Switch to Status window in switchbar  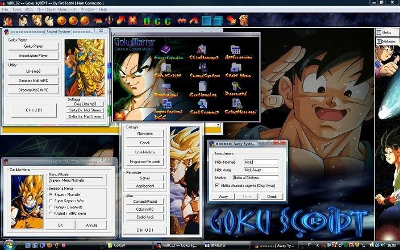point(387,32)
